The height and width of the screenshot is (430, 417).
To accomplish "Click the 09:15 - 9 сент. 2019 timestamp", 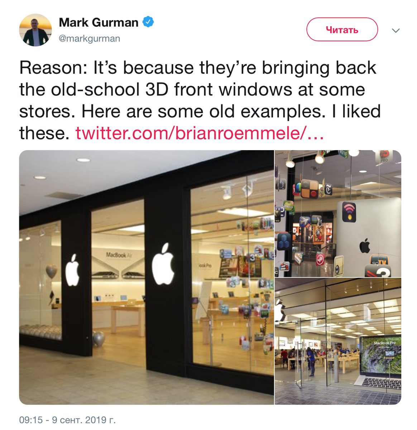I will tap(67, 420).
